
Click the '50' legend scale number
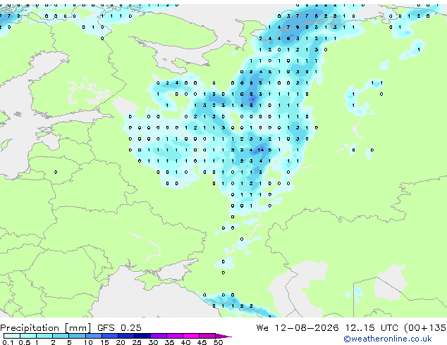(218, 342)
